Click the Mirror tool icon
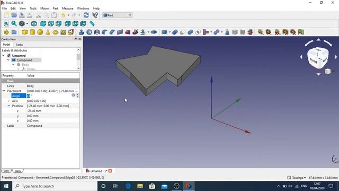This screenshot has width=339, height=191. coord(97,32)
